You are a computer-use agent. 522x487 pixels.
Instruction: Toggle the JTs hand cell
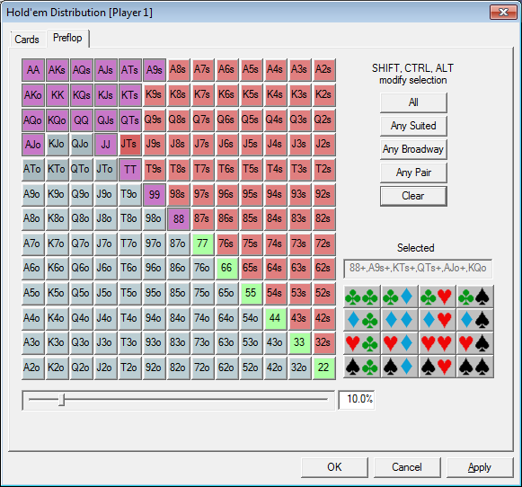point(130,145)
